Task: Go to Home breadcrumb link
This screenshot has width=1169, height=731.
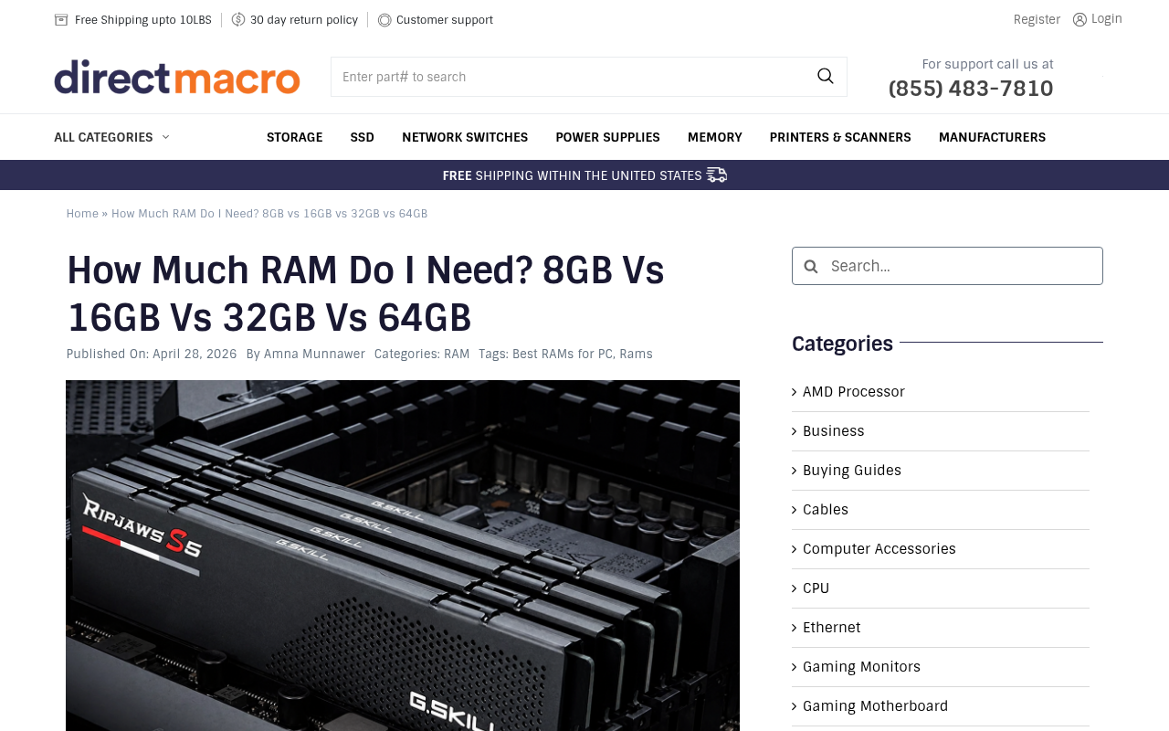Action: tap(82, 214)
